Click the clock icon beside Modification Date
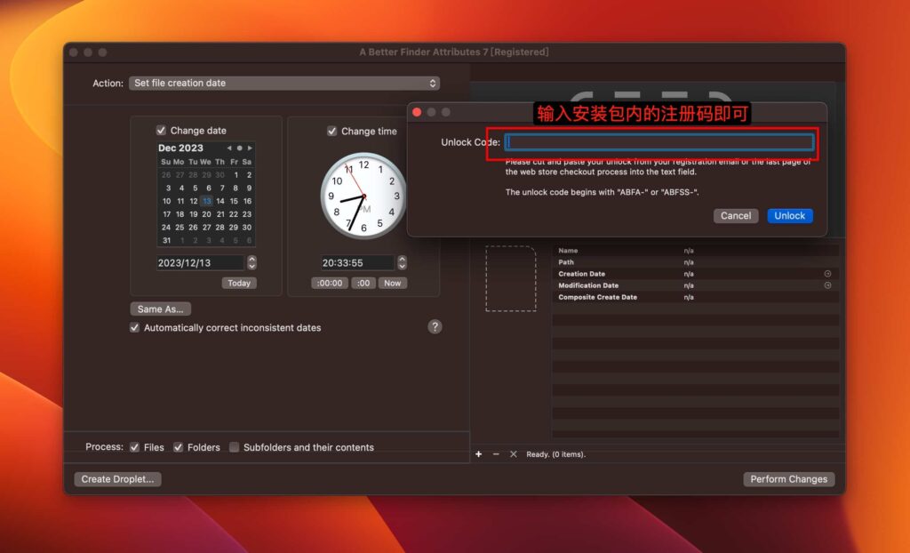The width and height of the screenshot is (910, 553). tap(826, 286)
